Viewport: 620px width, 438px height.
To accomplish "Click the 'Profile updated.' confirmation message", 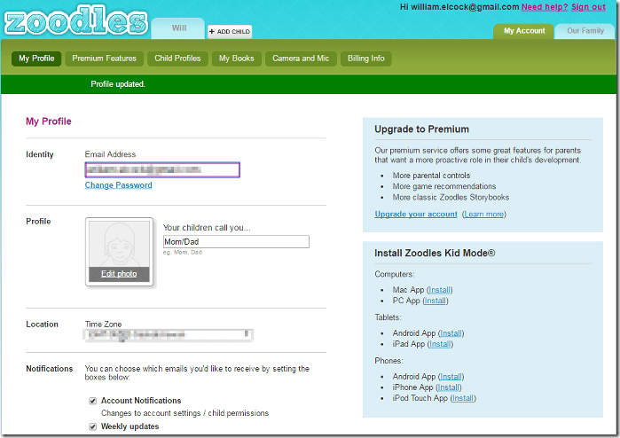I will [118, 84].
